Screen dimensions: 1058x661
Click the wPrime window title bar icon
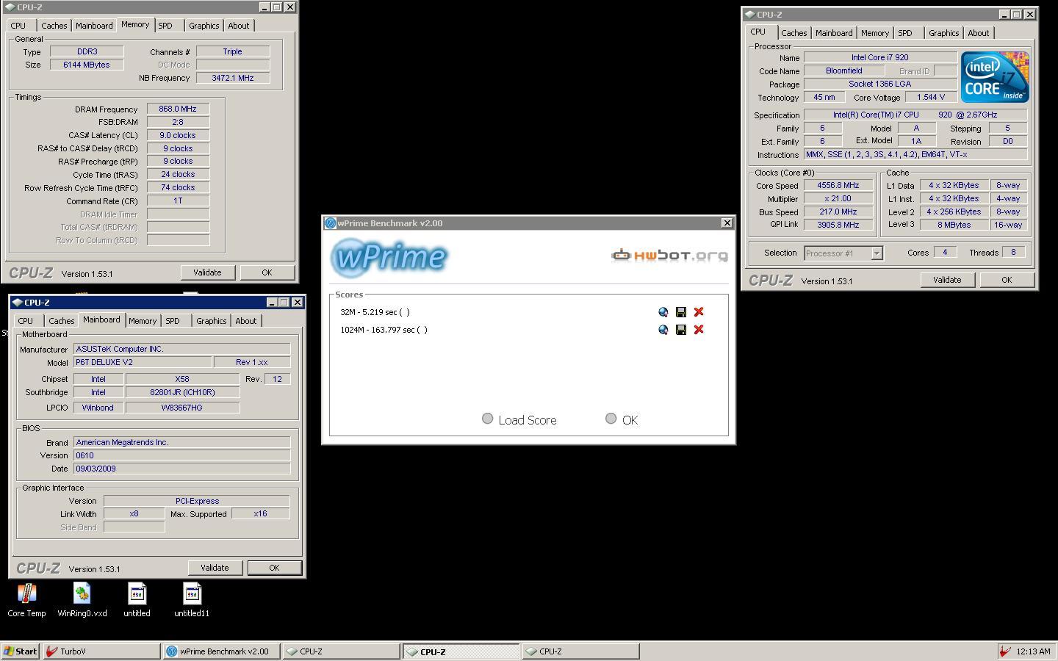tap(330, 223)
